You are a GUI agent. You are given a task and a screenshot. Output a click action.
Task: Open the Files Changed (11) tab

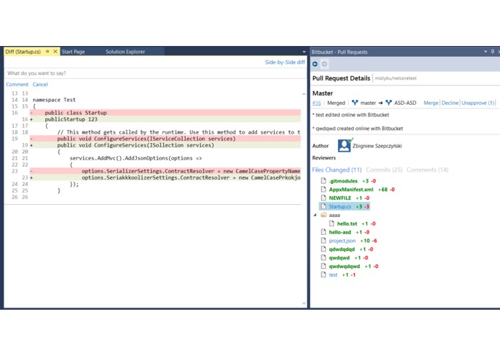[337, 170]
